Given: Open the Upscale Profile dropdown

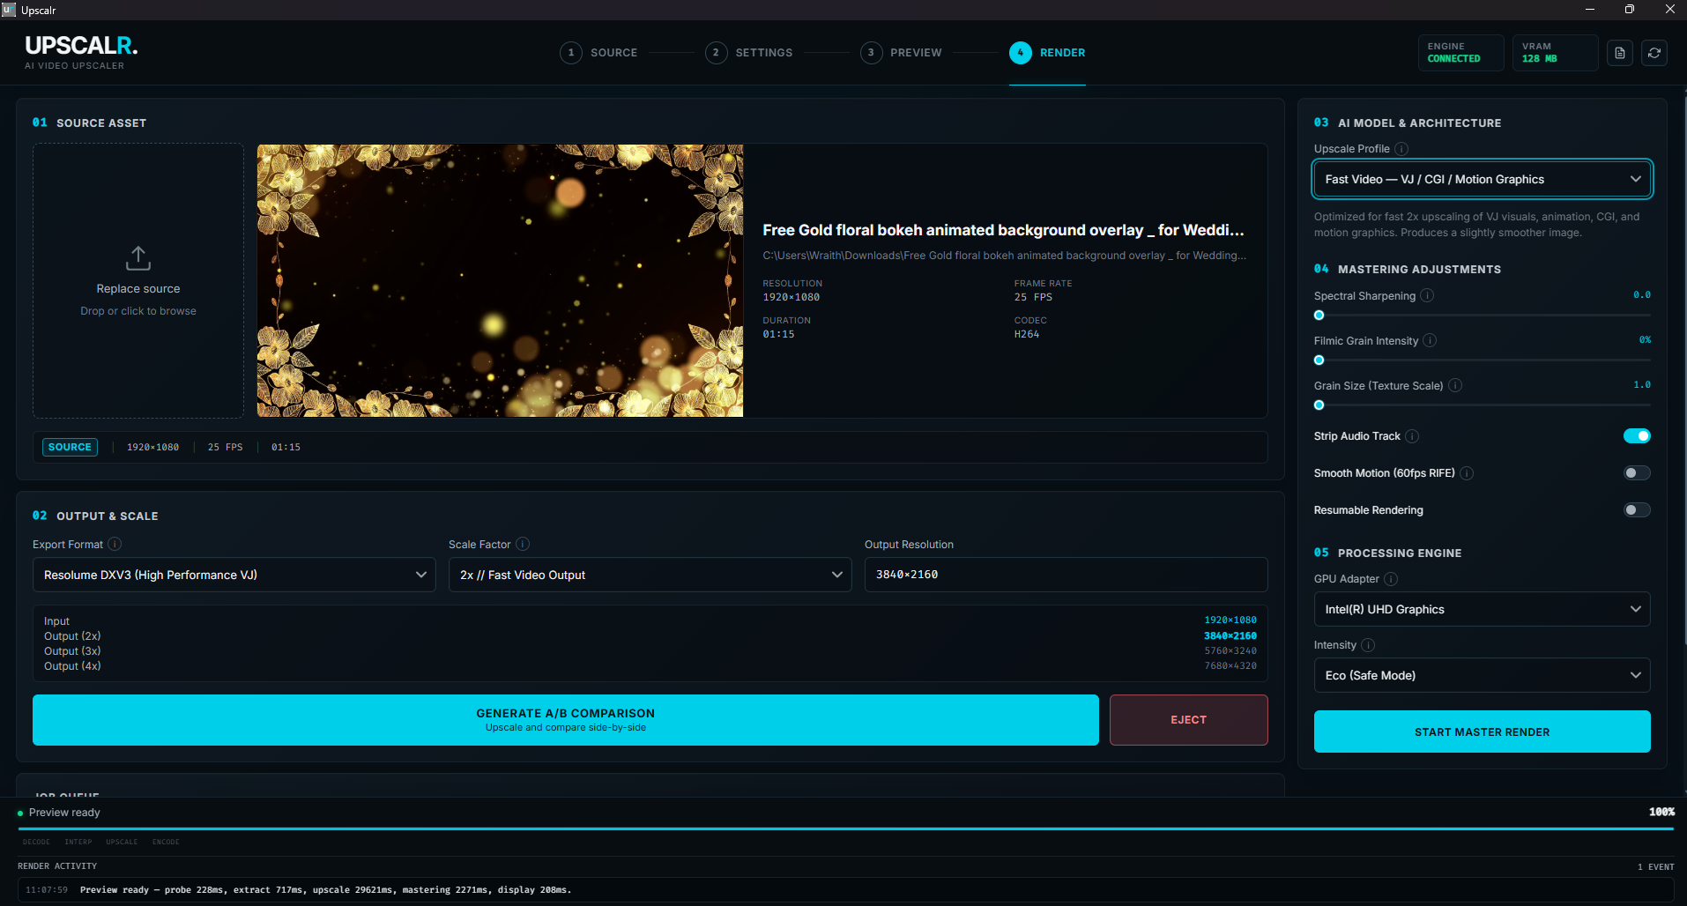Looking at the screenshot, I should coord(1482,179).
